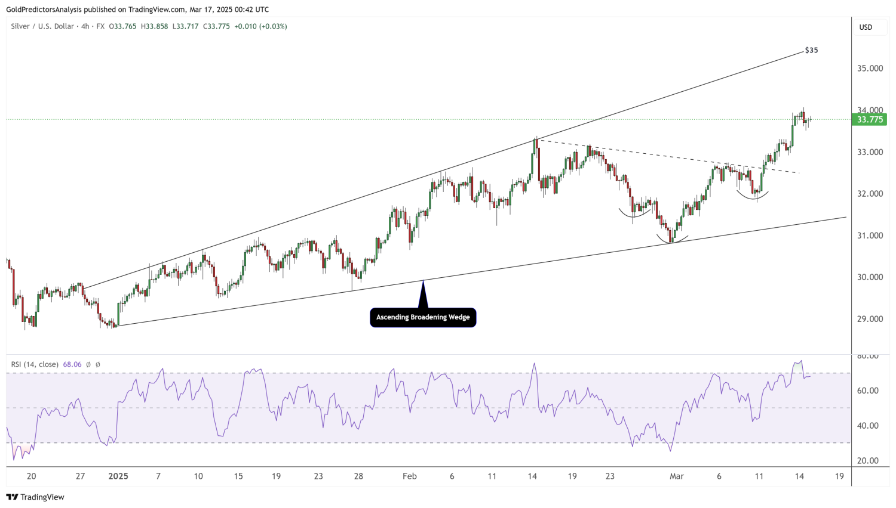This screenshot has height=508, width=896.
Task: Click the TradingView logo at bottom left
Action: (x=35, y=497)
